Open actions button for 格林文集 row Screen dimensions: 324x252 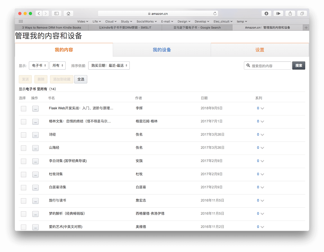(x=35, y=122)
